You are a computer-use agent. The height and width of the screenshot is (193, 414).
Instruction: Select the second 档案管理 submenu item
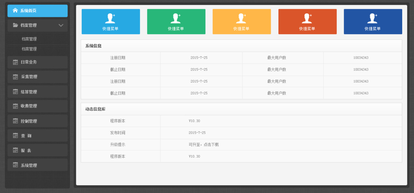point(29,49)
